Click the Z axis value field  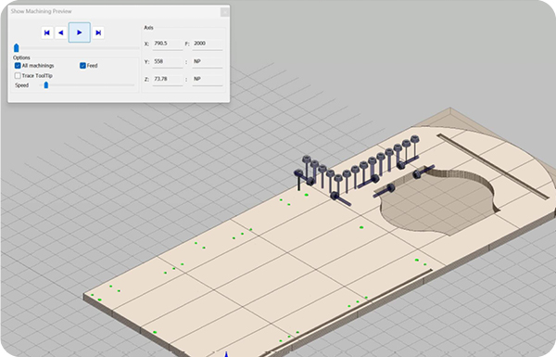(168, 80)
